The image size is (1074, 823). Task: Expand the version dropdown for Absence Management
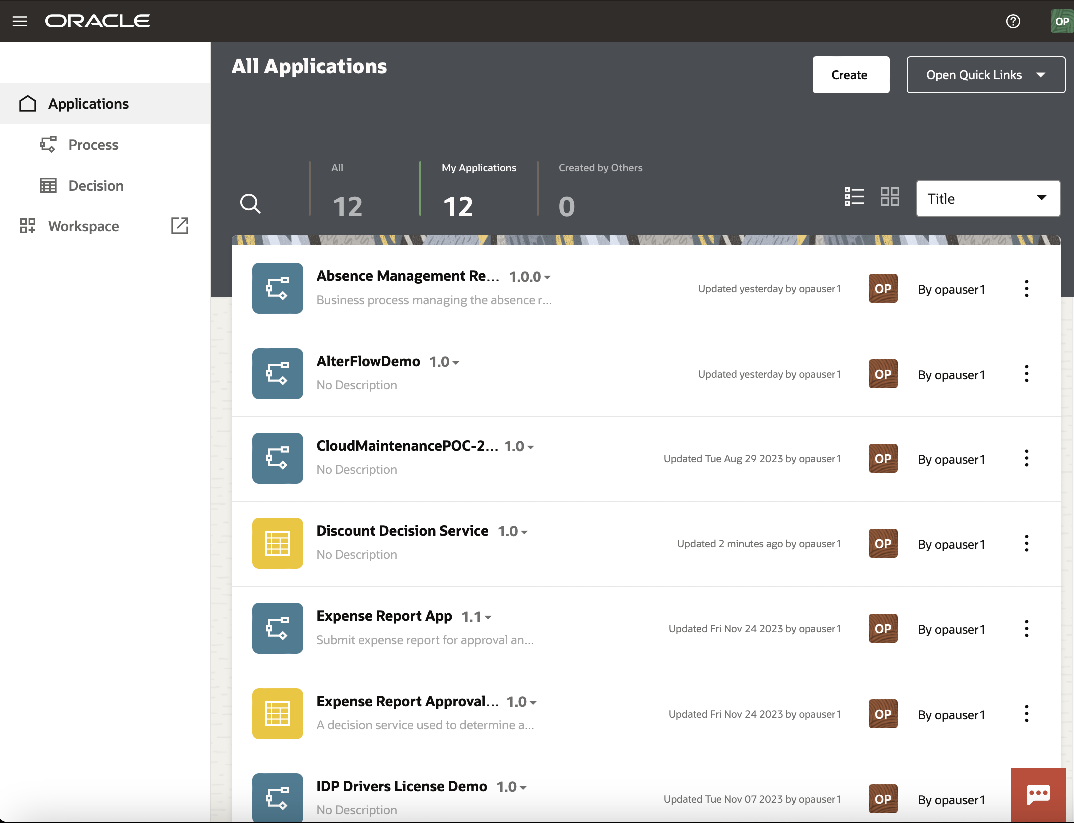click(x=547, y=277)
